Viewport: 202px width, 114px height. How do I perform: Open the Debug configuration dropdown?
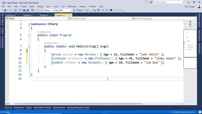tap(48, 10)
